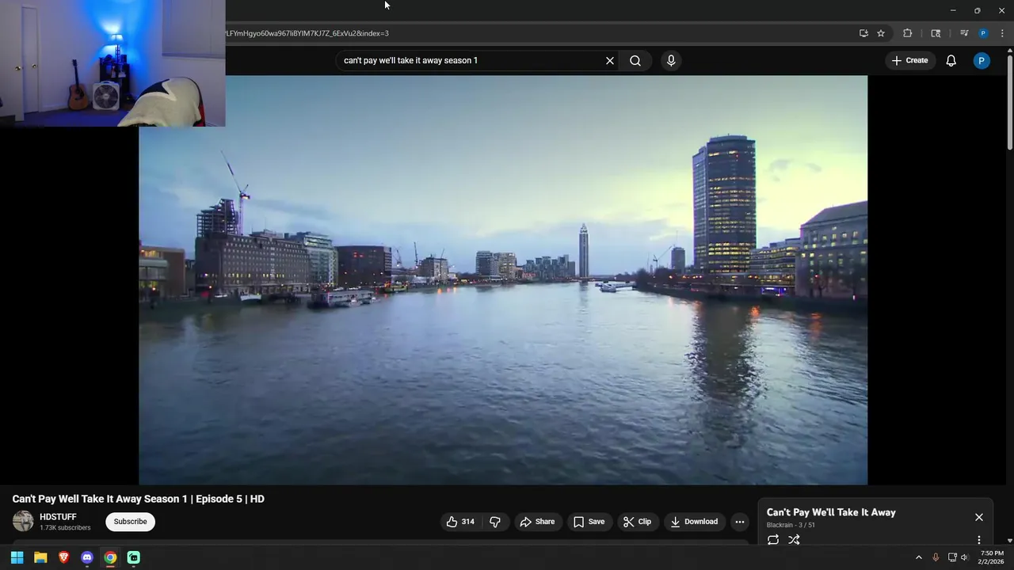1014x570 pixels.
Task: Open YouTube account avatar menu
Action: 982,60
